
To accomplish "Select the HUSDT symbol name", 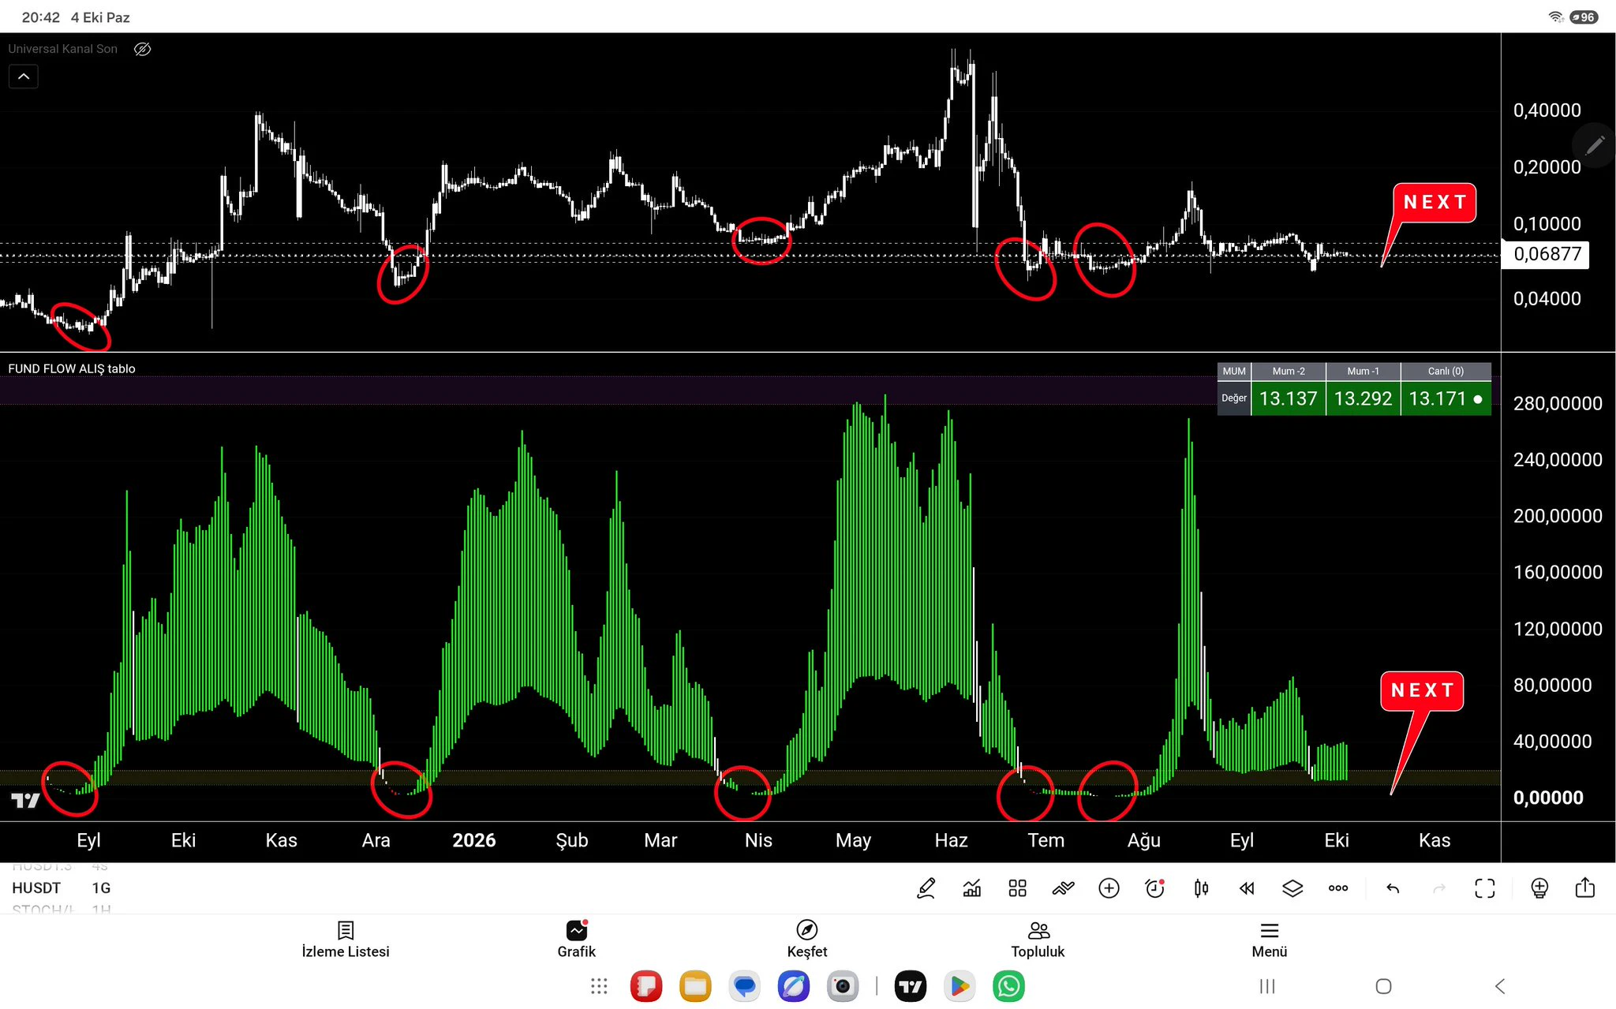I will tap(36, 888).
